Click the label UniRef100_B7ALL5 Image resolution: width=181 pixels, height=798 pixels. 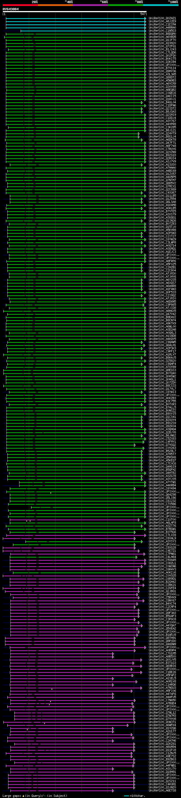162,408
